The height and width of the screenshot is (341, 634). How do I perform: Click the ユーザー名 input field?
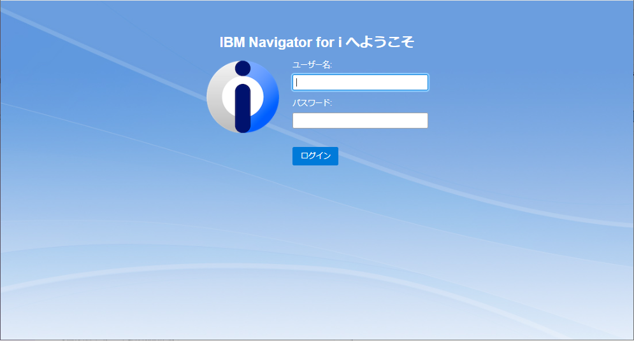(x=360, y=82)
